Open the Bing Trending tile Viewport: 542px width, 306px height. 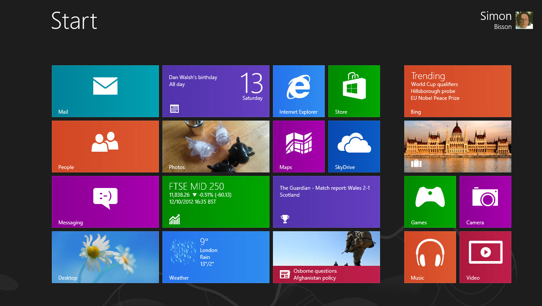click(x=458, y=91)
